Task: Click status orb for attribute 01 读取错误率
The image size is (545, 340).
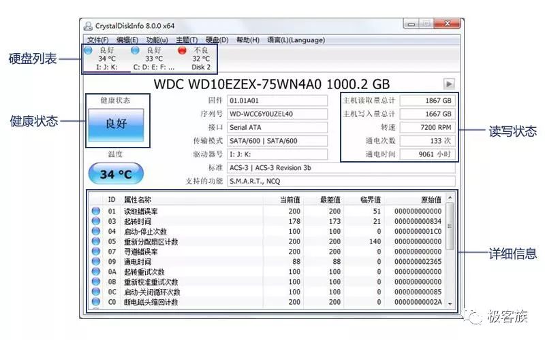Action: pyautogui.click(x=95, y=211)
